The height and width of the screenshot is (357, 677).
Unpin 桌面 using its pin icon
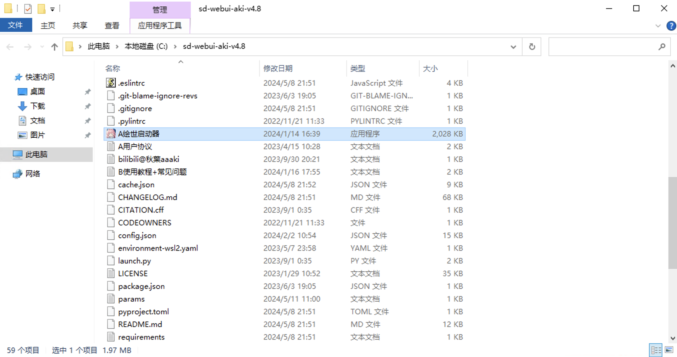click(x=88, y=91)
